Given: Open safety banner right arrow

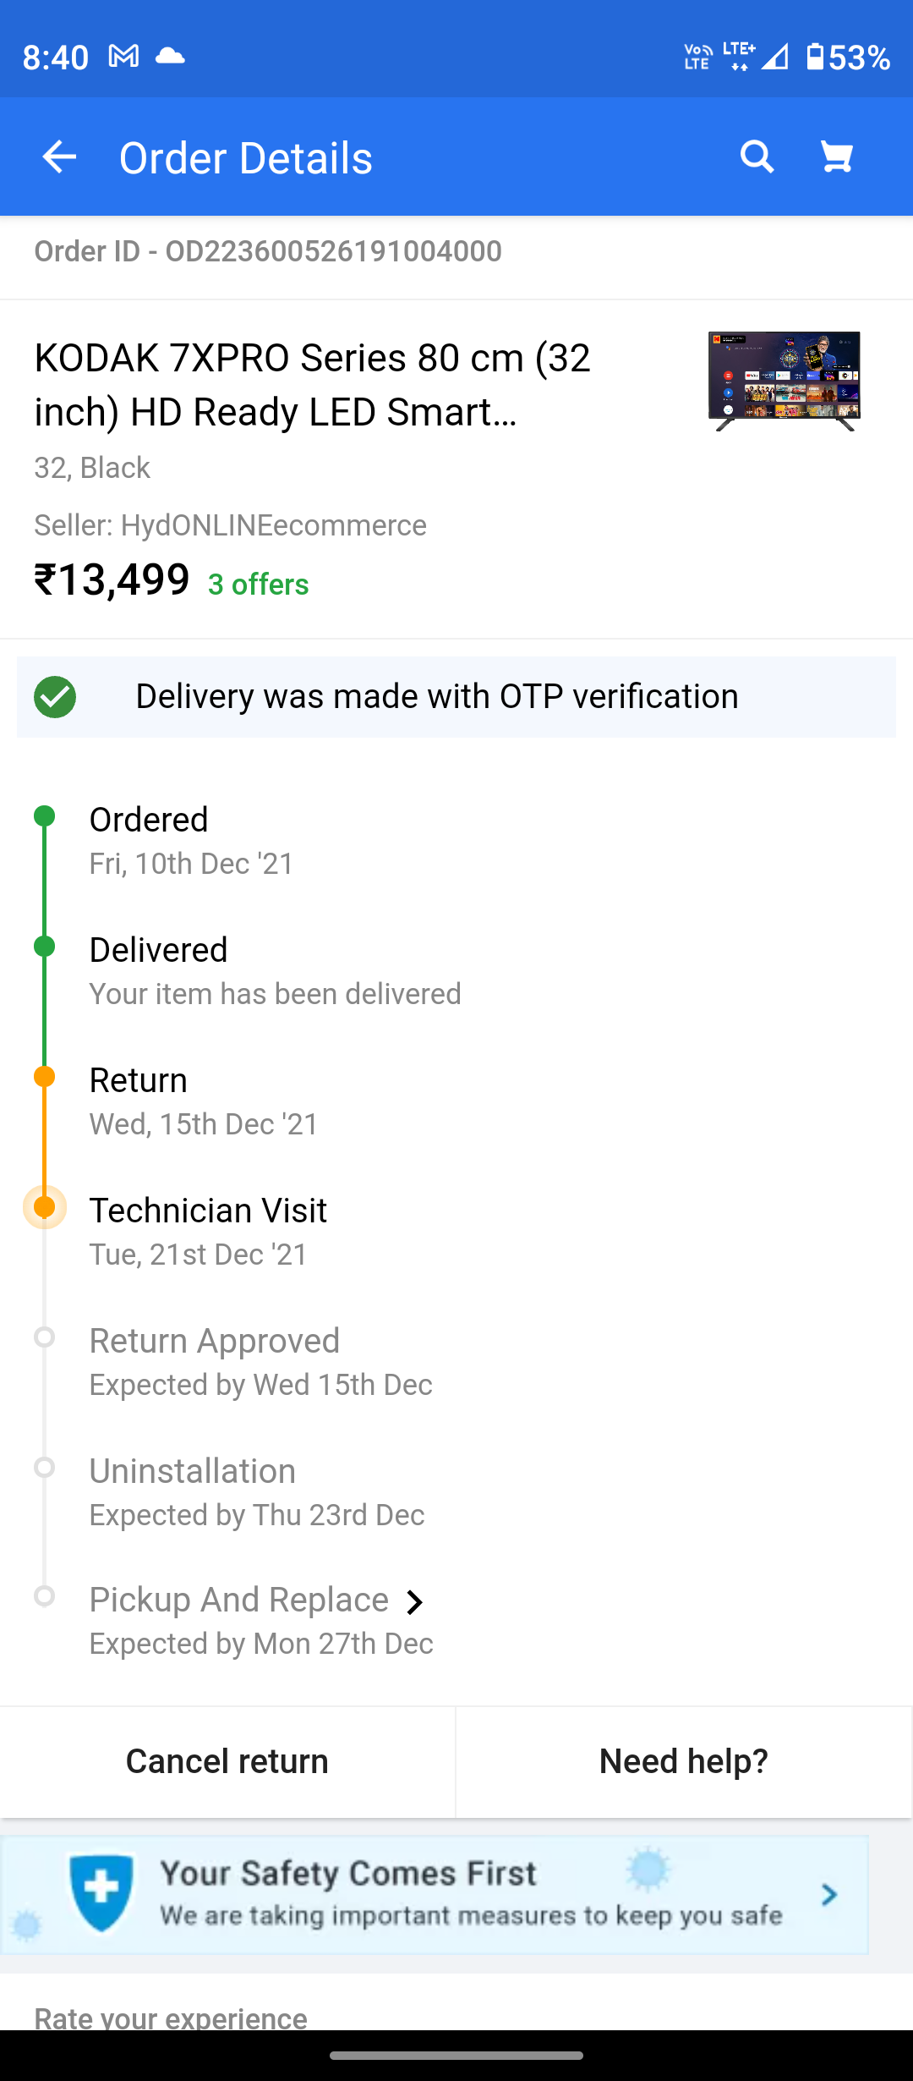Looking at the screenshot, I should (829, 1895).
